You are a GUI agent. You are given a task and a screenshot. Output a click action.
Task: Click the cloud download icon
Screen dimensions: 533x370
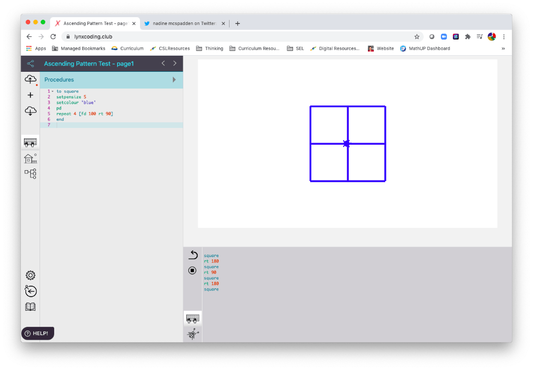pos(30,111)
